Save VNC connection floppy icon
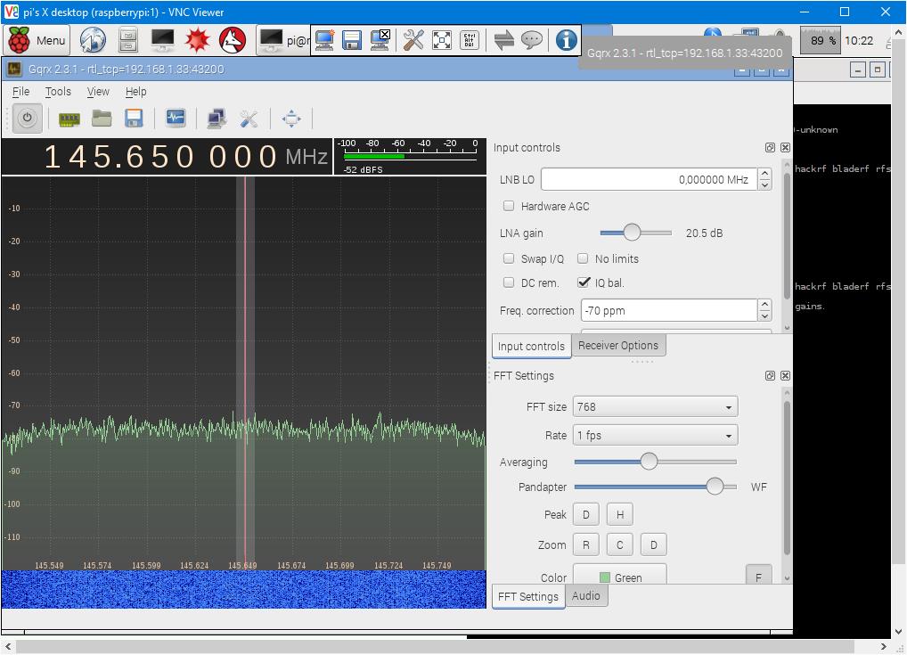907x655 pixels. [352, 40]
